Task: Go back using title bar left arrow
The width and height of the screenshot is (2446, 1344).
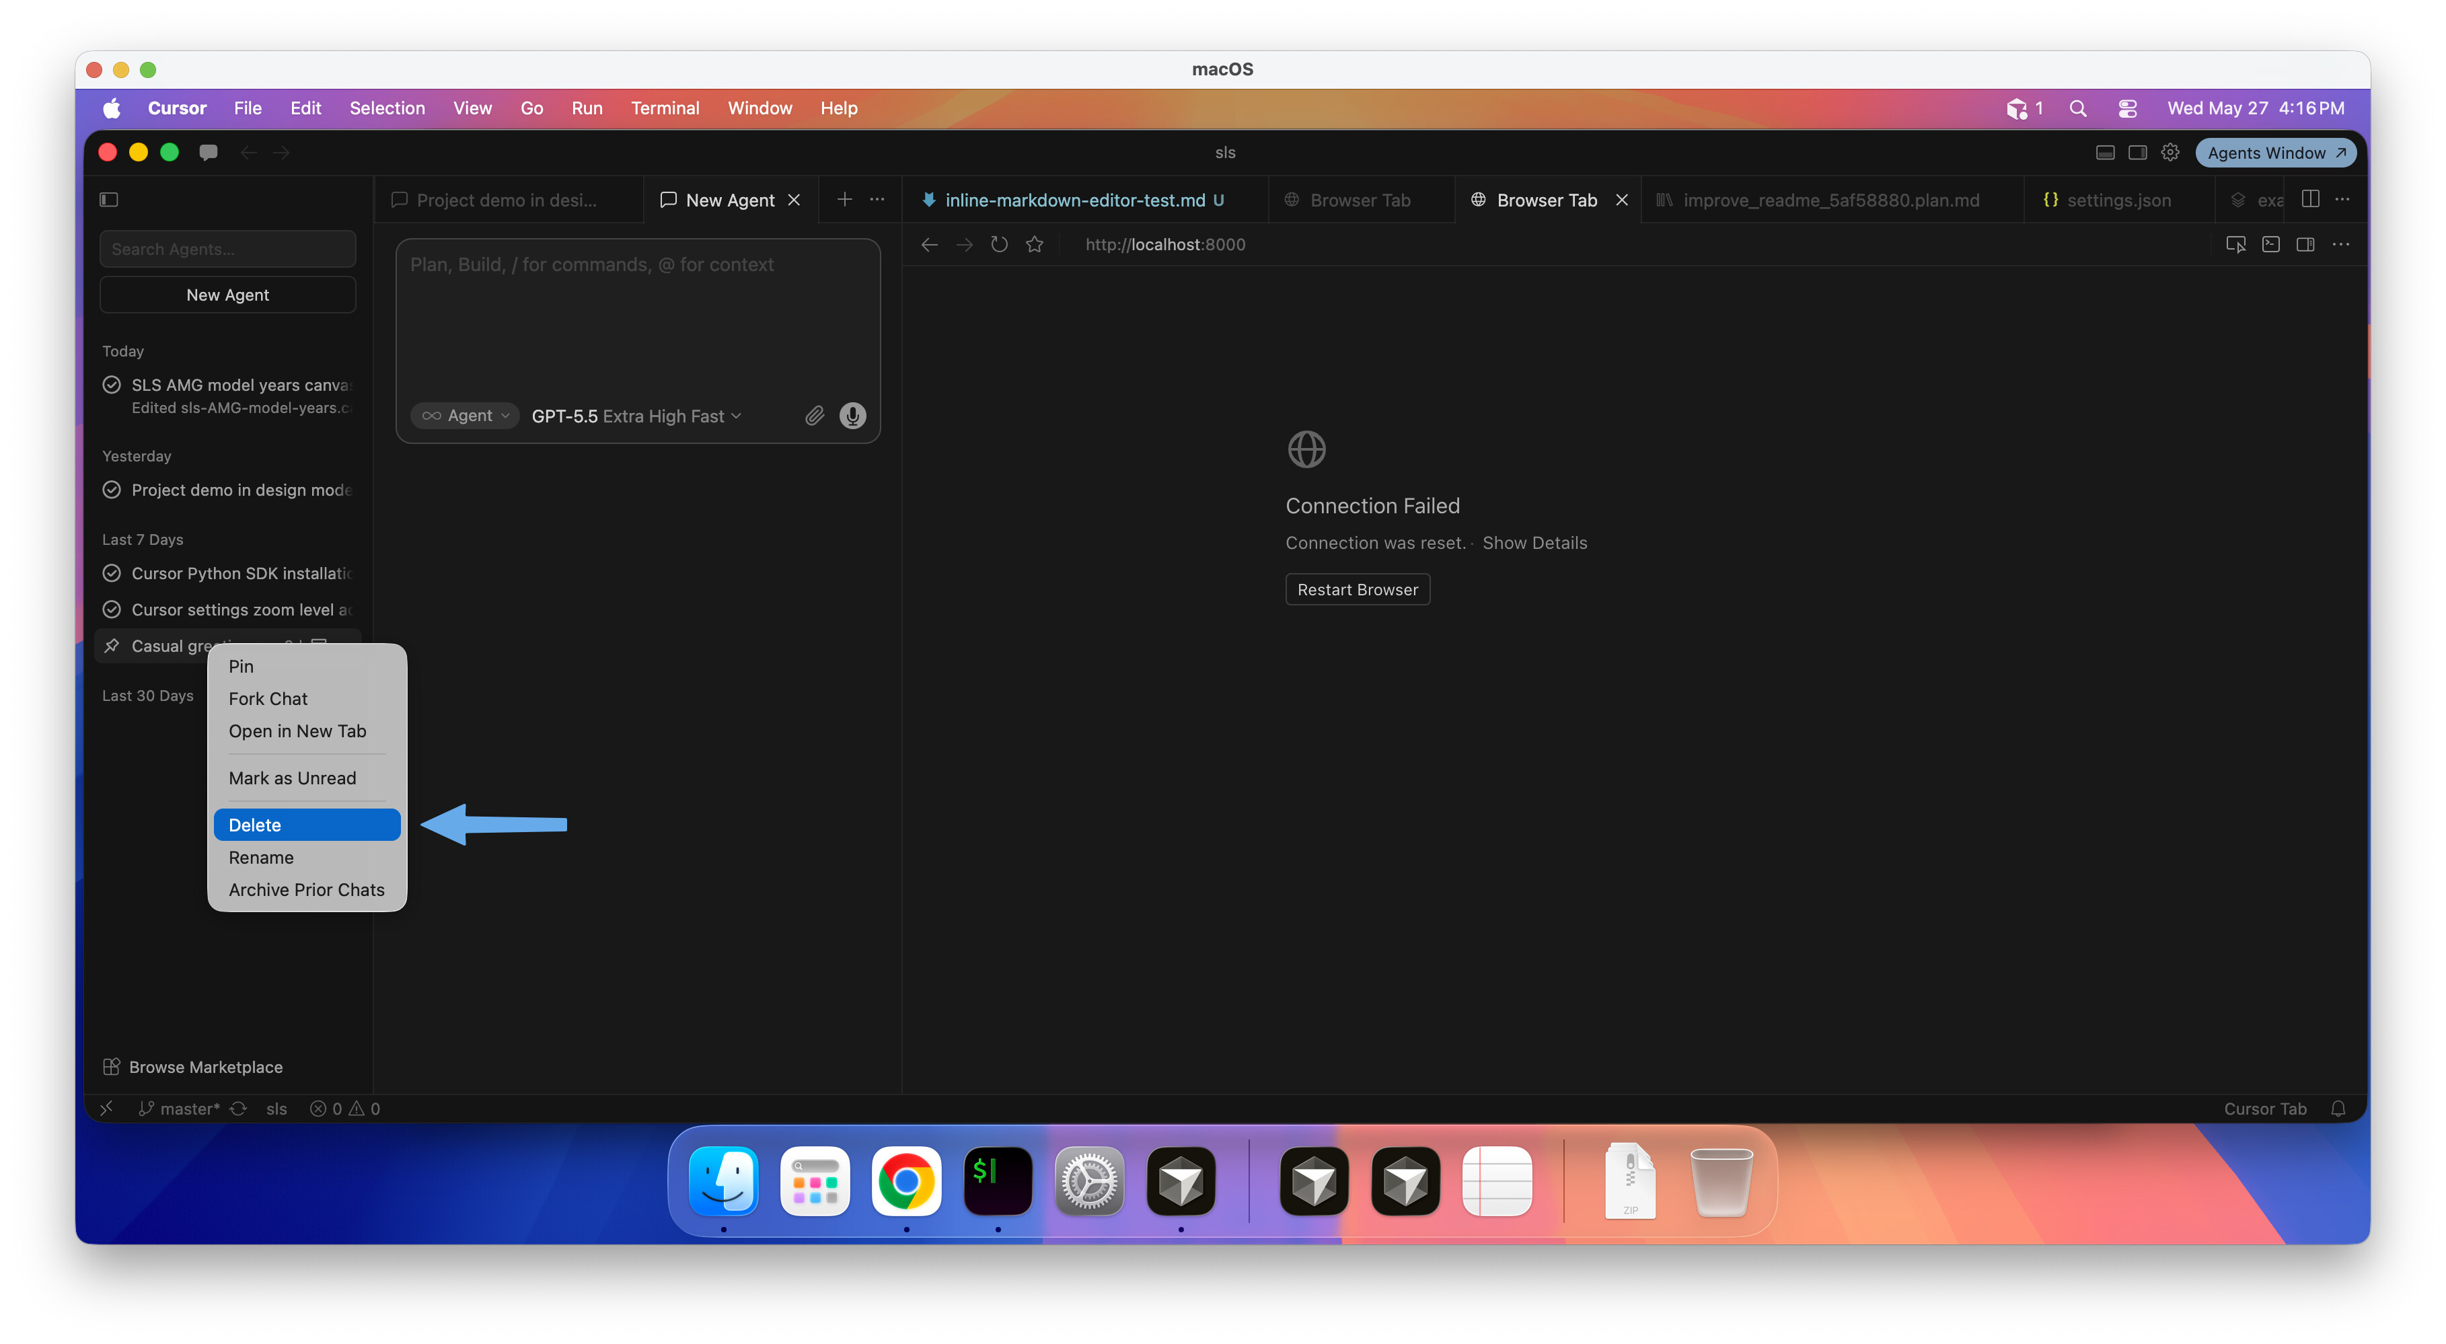Action: [x=249, y=152]
